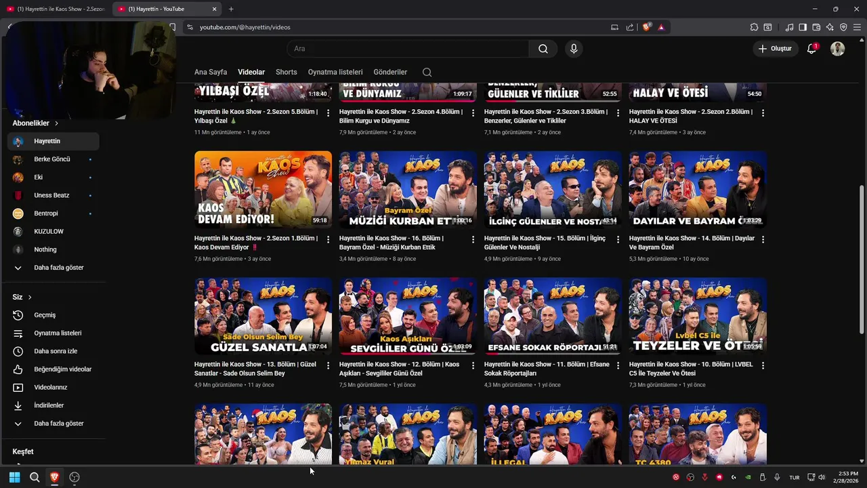Click the microphone tray icon
867x488 pixels.
pos(777,477)
